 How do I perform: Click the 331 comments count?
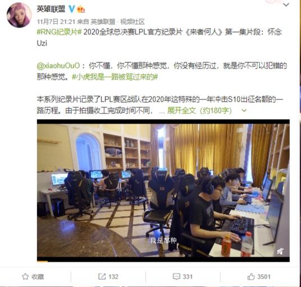(188, 277)
